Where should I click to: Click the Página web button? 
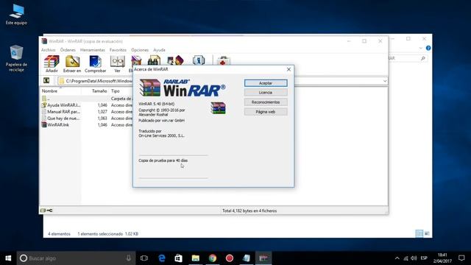point(266,112)
